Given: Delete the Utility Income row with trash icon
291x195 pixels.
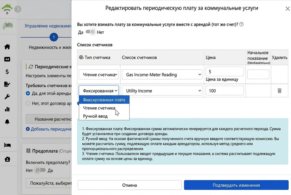Looking at the screenshot, I should (280, 91).
